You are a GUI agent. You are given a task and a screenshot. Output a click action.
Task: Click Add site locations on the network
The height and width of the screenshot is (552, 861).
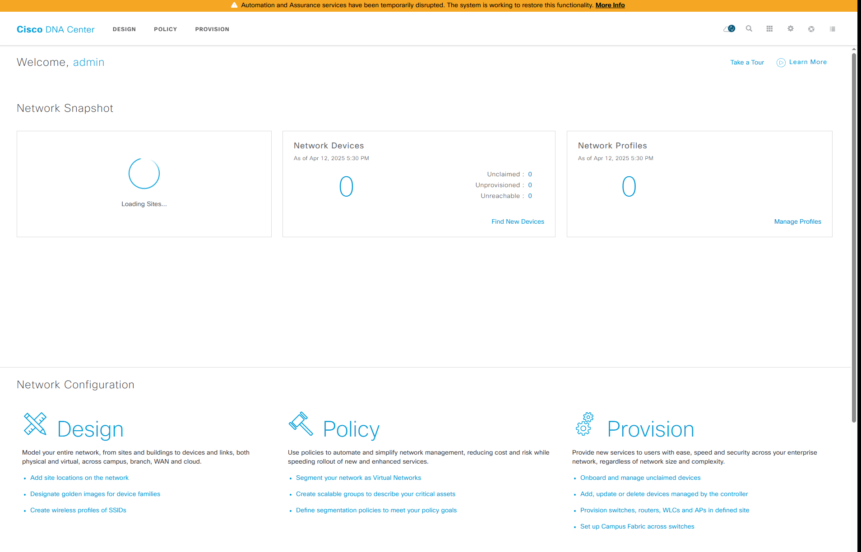(x=79, y=478)
